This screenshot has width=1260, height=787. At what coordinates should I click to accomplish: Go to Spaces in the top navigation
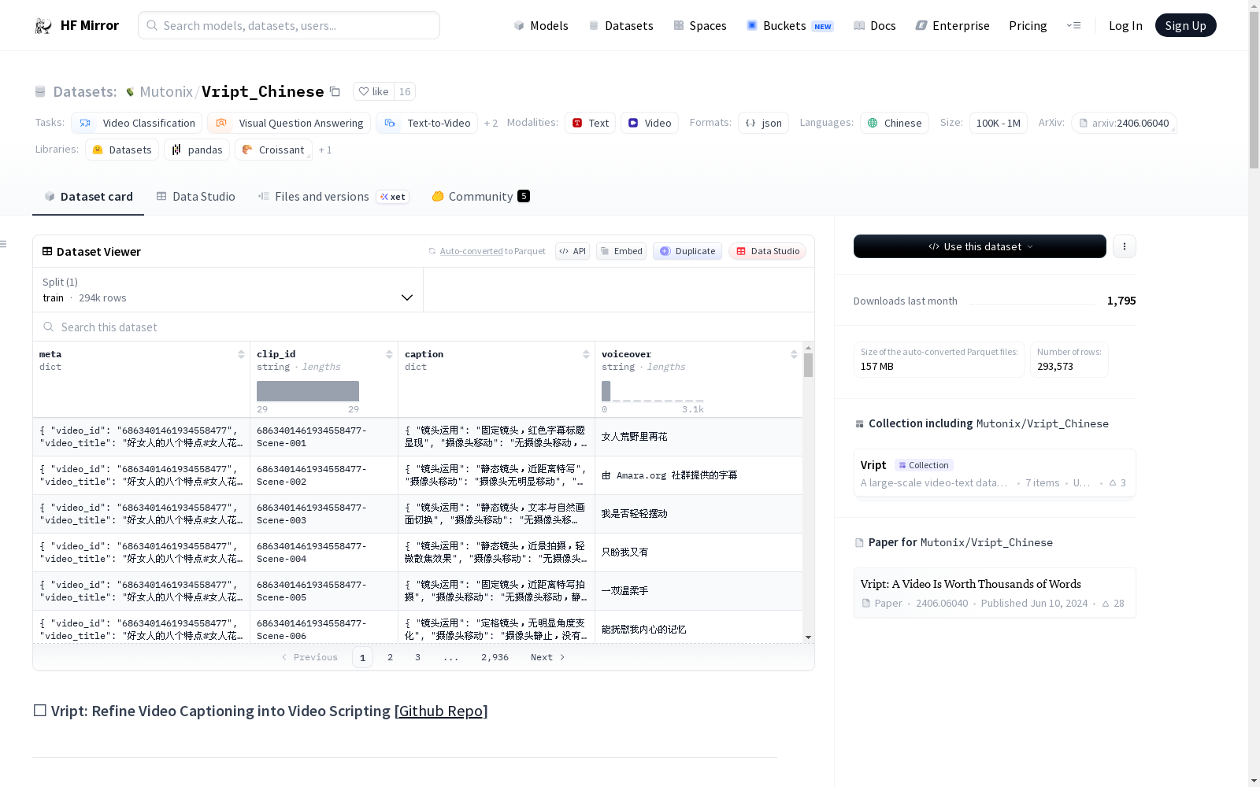[x=700, y=26]
